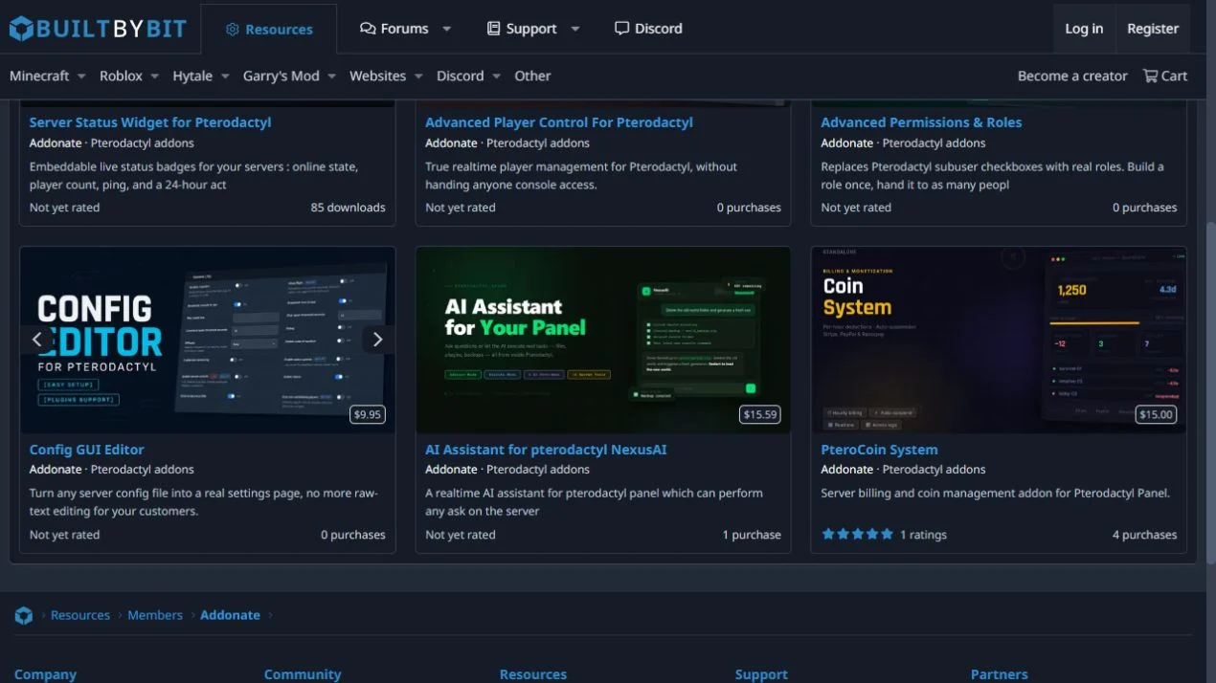Click the $9.95 price badge

click(x=368, y=414)
